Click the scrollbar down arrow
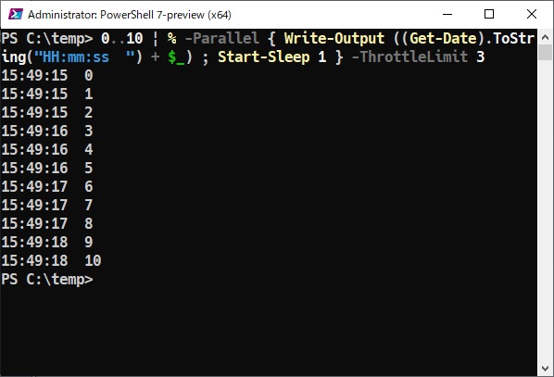Screen dimensions: 554x377 click(545, 369)
